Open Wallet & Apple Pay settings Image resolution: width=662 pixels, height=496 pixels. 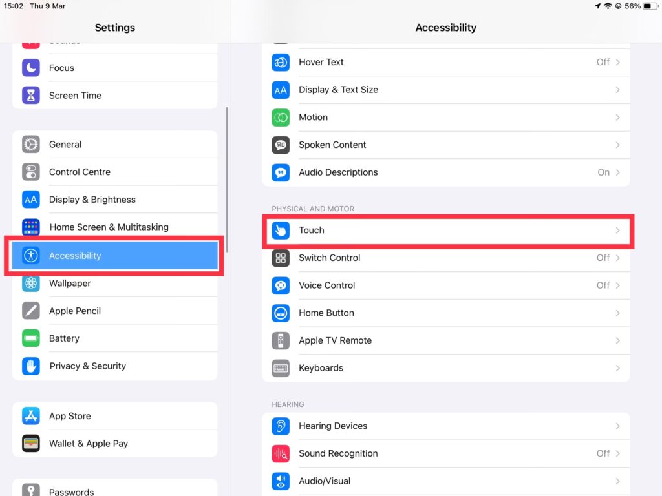click(114, 444)
